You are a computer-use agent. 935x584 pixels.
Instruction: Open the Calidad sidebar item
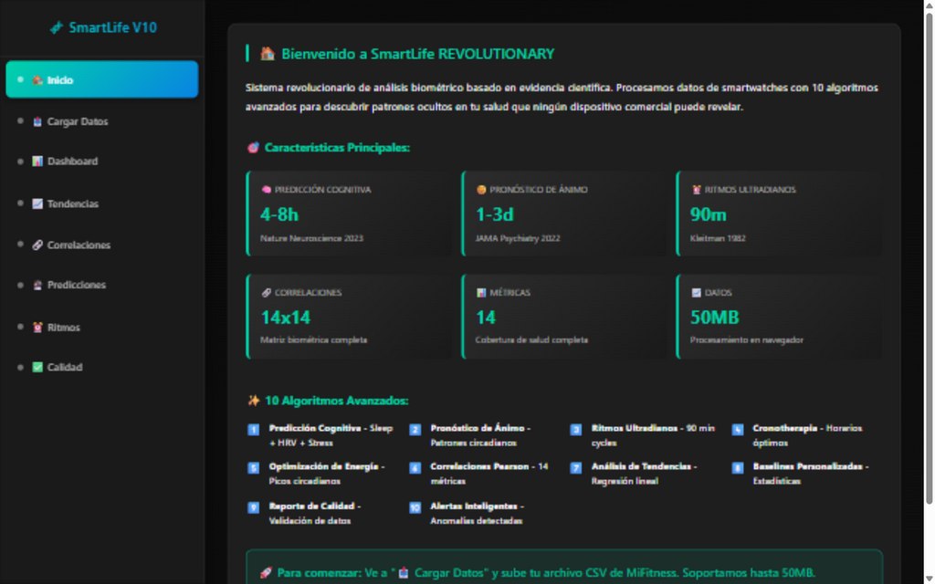point(102,367)
